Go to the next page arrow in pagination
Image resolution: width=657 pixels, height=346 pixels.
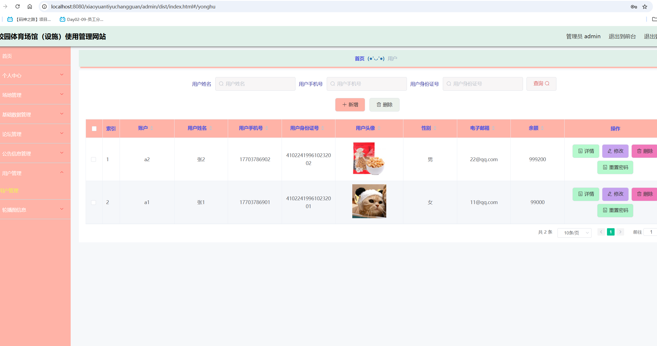[620, 232]
